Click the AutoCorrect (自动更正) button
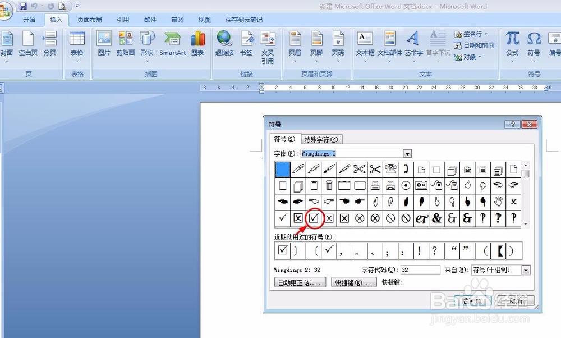Screen dimensions: 561x338 [x=300, y=282]
